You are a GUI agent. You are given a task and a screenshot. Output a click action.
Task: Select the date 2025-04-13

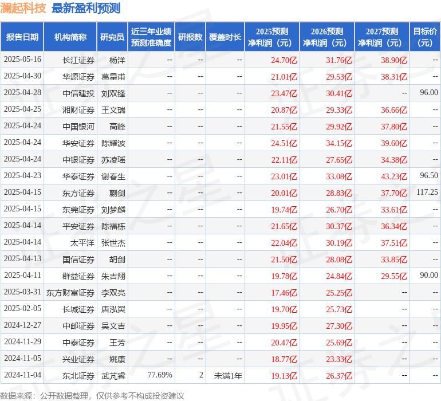(22, 258)
